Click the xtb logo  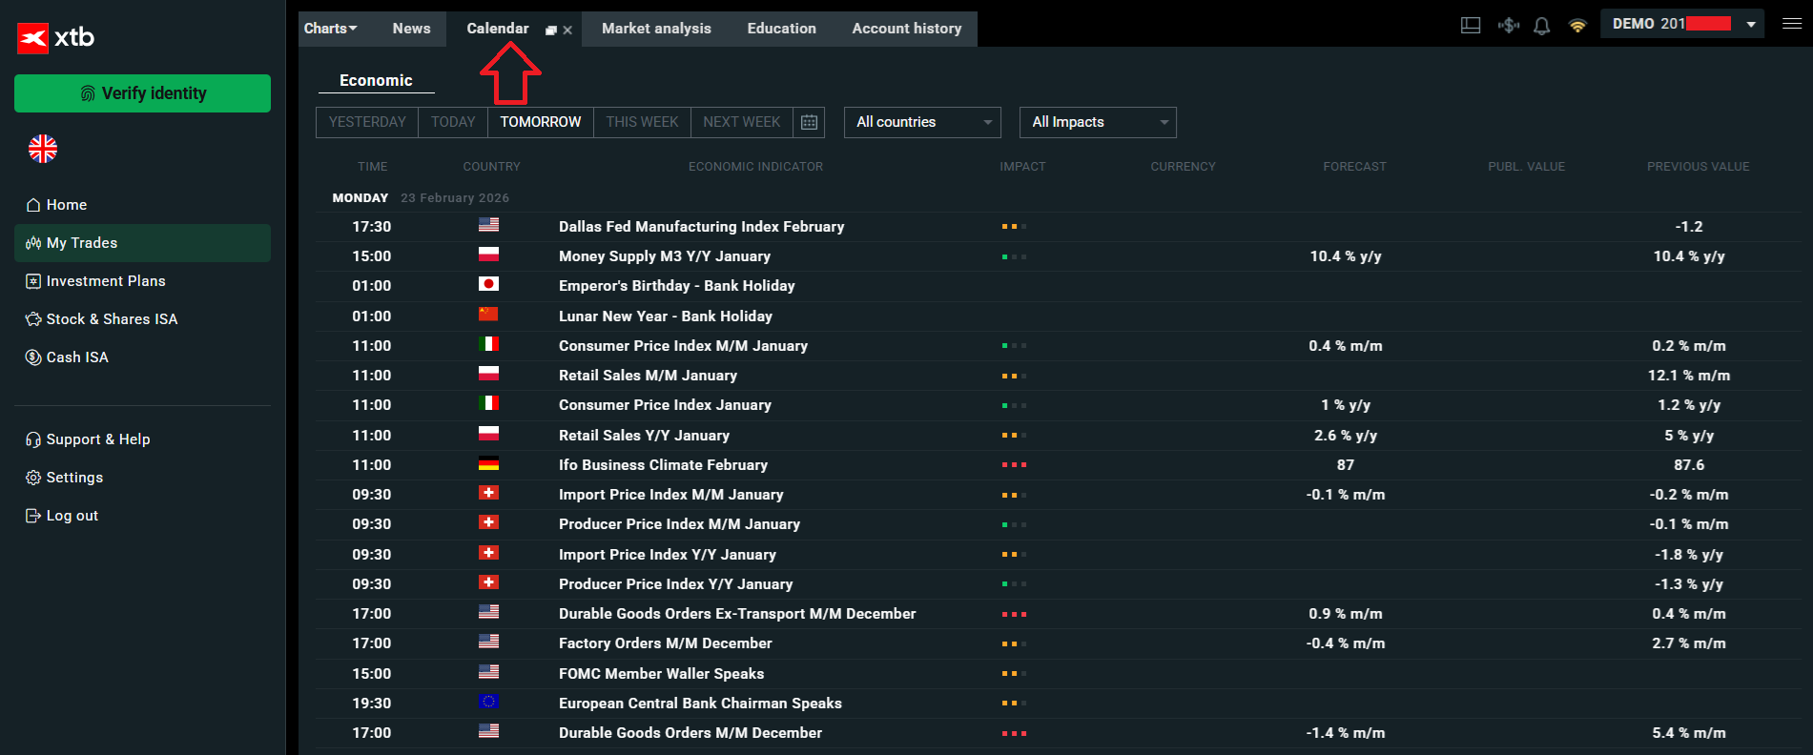coord(56,38)
